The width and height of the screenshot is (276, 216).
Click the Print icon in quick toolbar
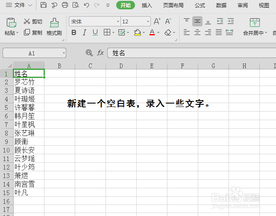pyautogui.click(x=65, y=5)
